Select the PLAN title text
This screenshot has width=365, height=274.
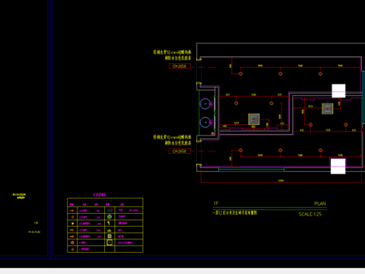320,204
